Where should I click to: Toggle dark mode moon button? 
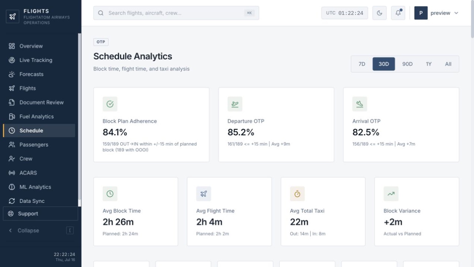coord(379,13)
